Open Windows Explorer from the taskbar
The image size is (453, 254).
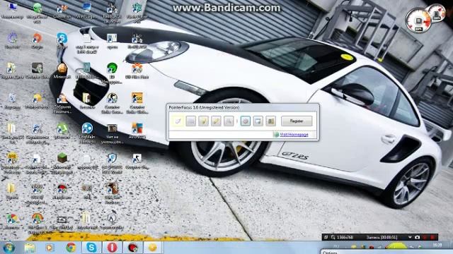pyautogui.click(x=30, y=248)
